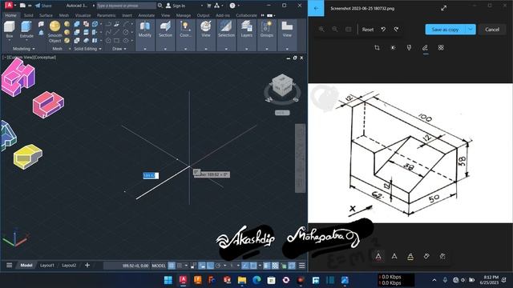Toggle snap mode in AutoCAD status bar

point(180,266)
